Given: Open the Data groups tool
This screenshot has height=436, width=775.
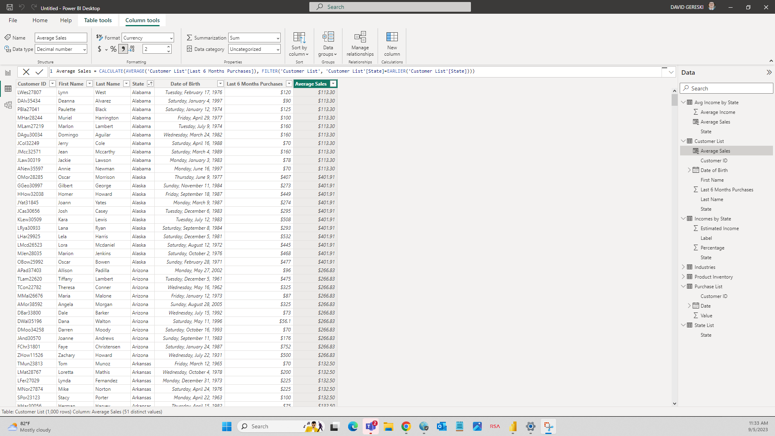Looking at the screenshot, I should pos(328,44).
